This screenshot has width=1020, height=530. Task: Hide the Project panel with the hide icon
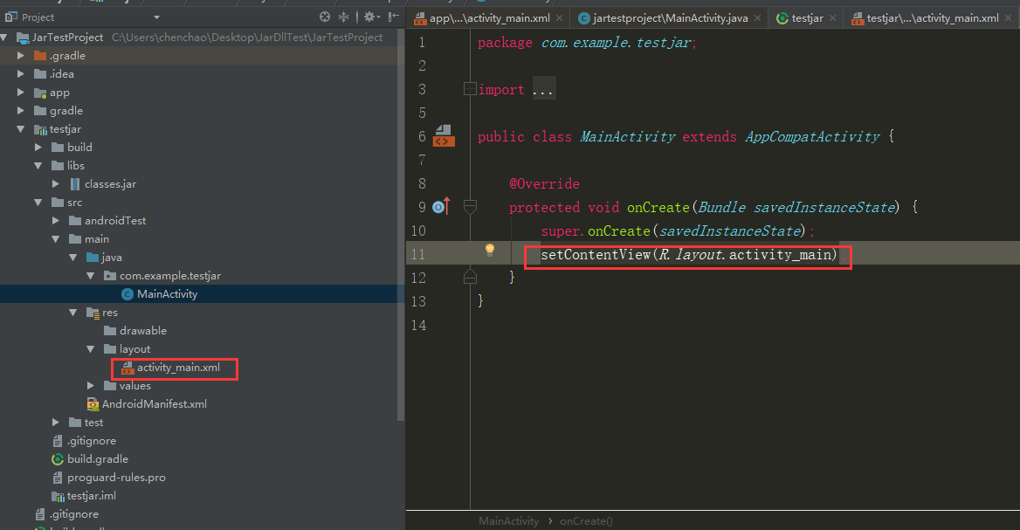[x=393, y=17]
